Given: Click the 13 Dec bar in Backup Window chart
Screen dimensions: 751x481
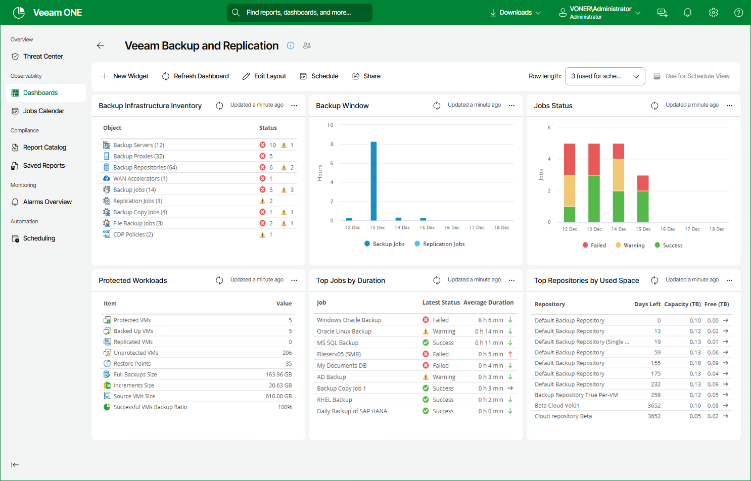Looking at the screenshot, I should click(373, 181).
